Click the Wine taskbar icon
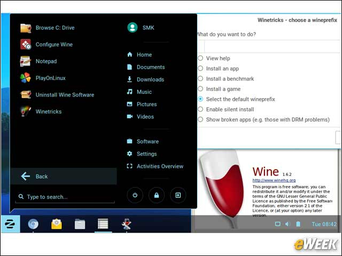342x256 pixels. pyautogui.click(x=127, y=224)
